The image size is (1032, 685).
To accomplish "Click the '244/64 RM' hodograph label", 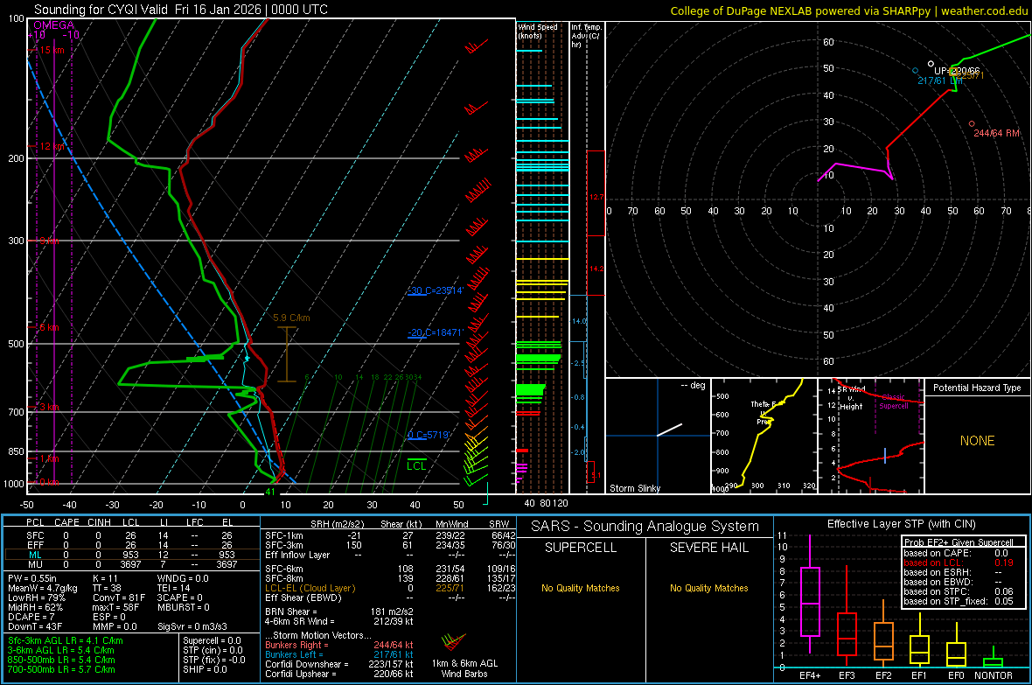I will [x=996, y=133].
